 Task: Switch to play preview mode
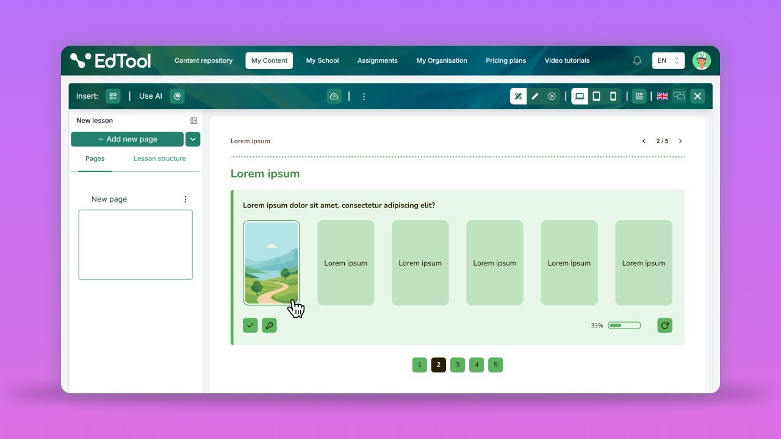click(552, 96)
